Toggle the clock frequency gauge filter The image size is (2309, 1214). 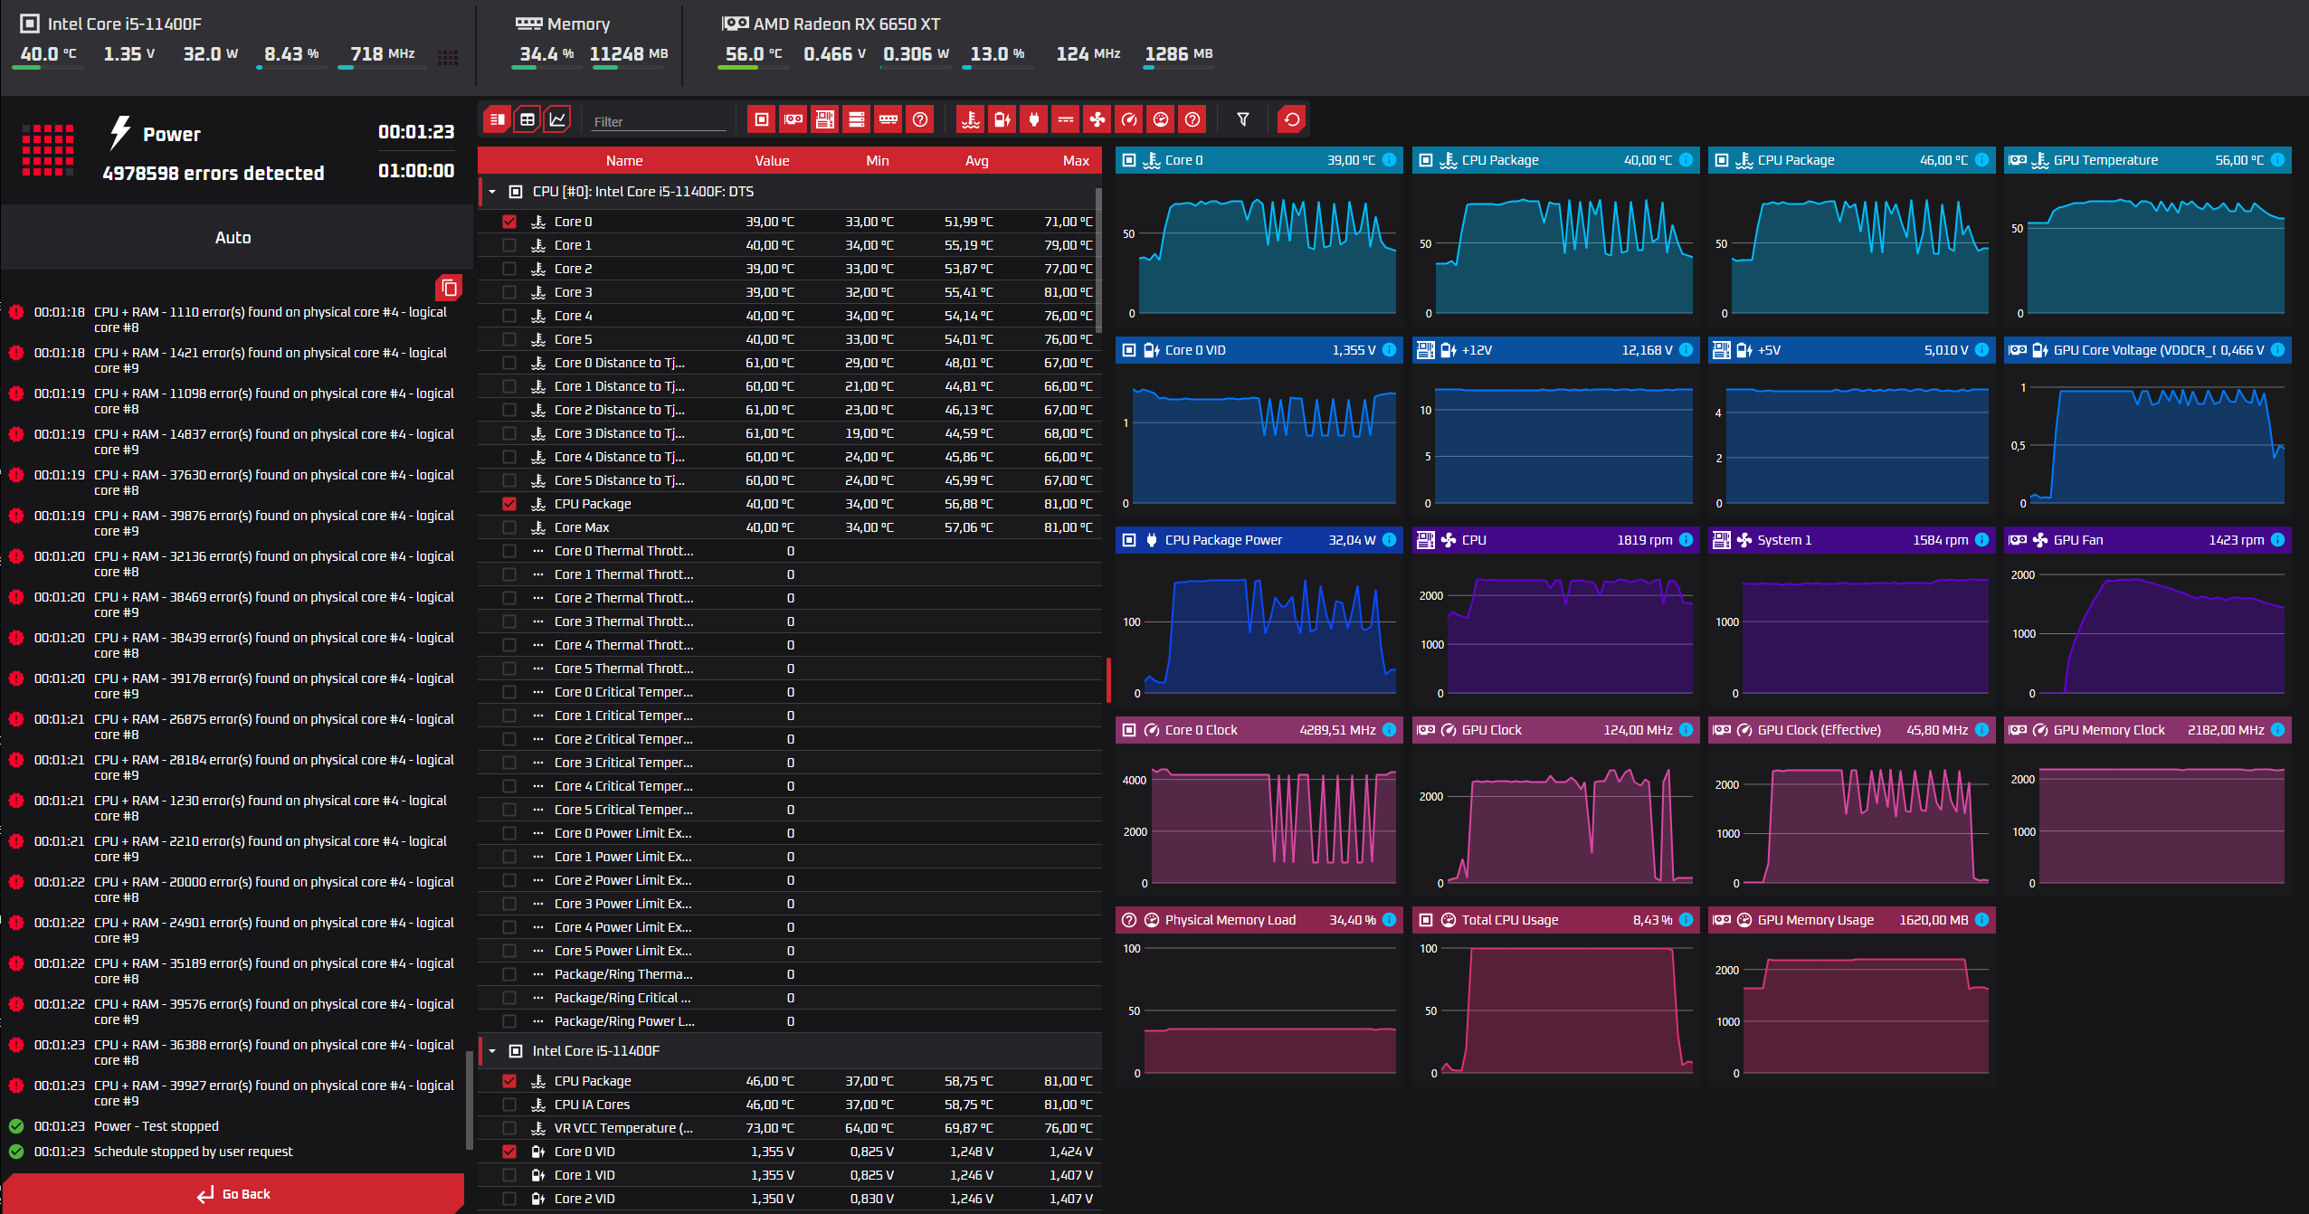(x=1129, y=119)
